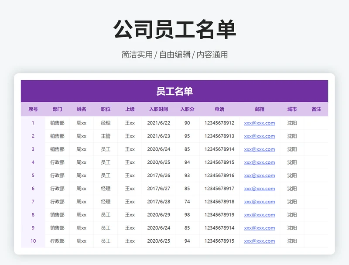Click phone number 12345678917

(219, 189)
